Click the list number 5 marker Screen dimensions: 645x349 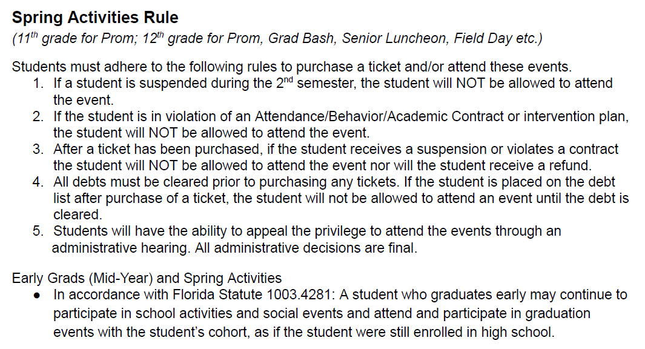click(x=38, y=231)
